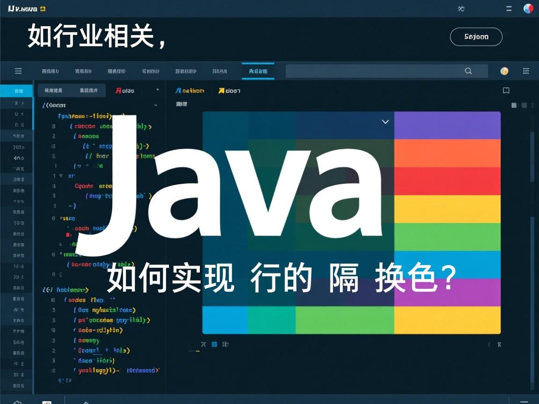Open the search with the magnifier icon
Viewport: 539px width, 404px height.
(468, 71)
